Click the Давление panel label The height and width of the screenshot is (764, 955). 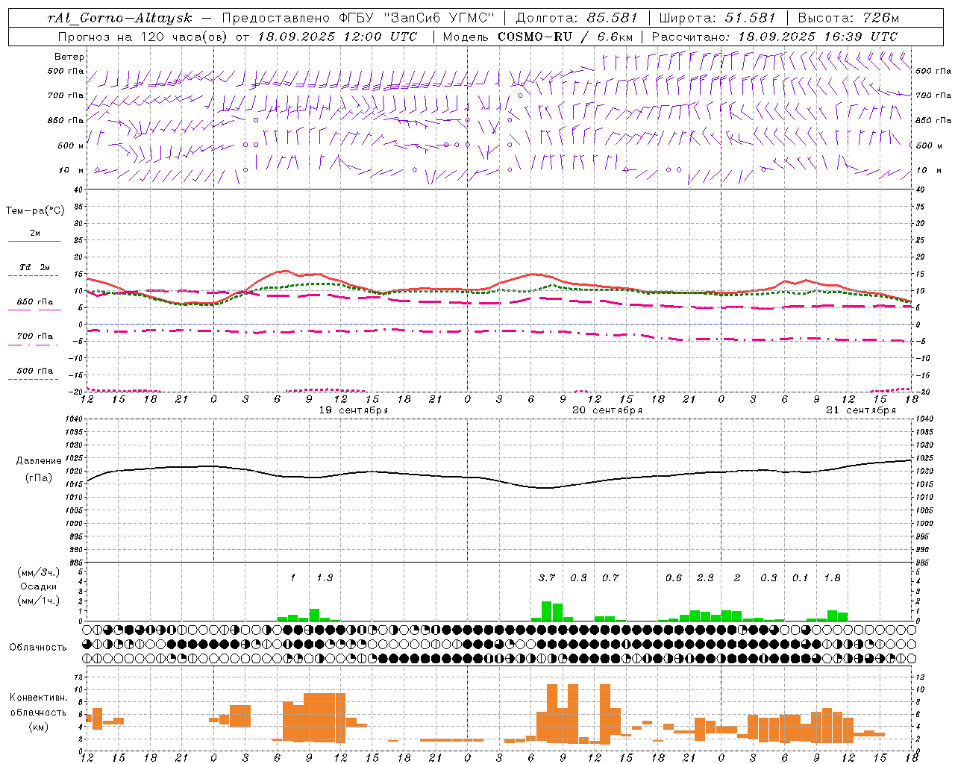(39, 461)
